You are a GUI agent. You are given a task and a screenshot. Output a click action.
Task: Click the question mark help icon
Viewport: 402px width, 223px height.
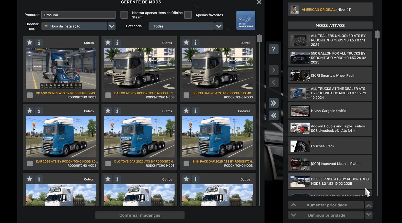pos(273,49)
